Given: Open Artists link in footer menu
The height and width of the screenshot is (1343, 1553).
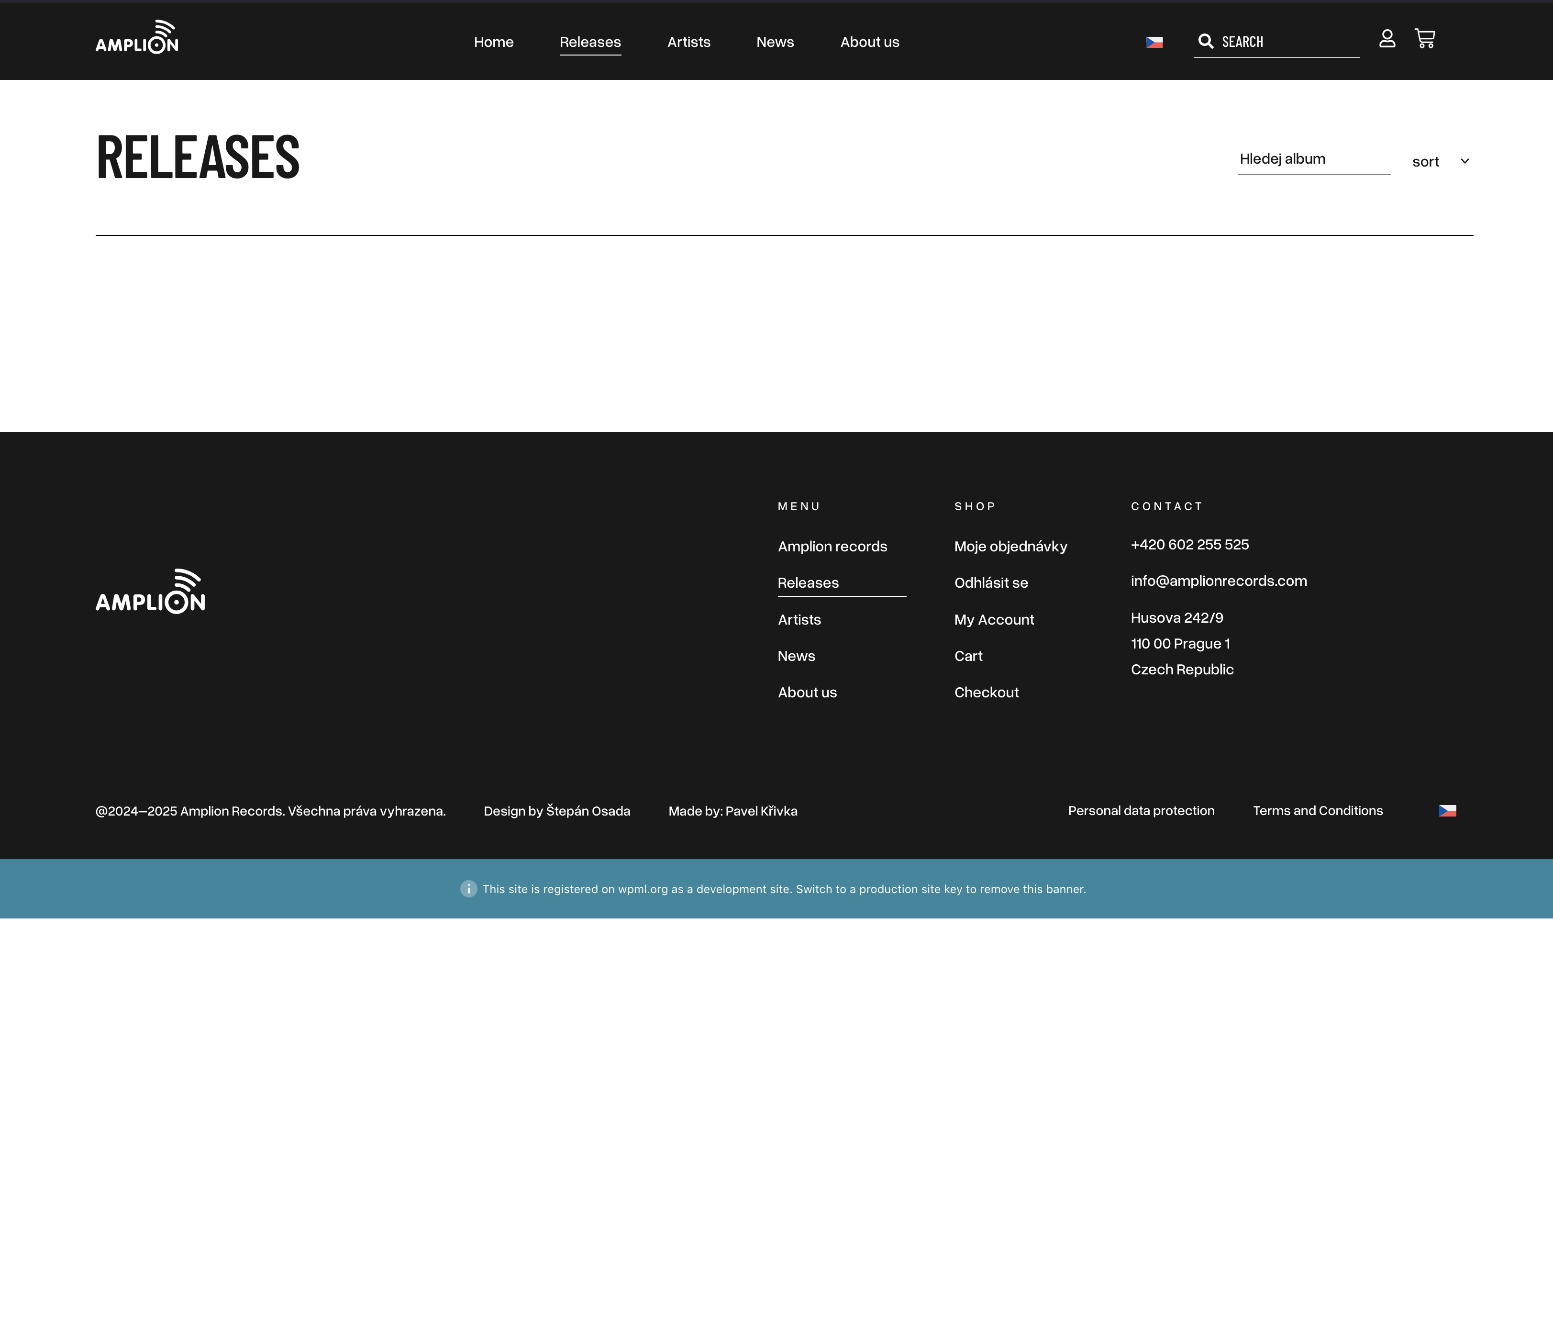Looking at the screenshot, I should coord(799,619).
